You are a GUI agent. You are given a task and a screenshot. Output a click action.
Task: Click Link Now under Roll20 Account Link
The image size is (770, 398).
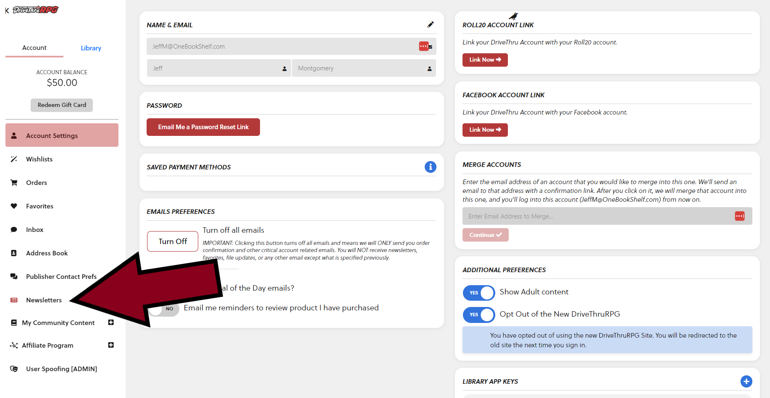485,60
